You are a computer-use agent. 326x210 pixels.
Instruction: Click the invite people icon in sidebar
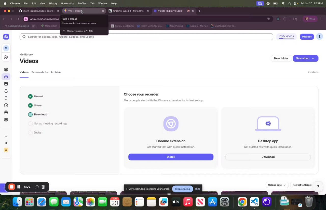click(6, 57)
